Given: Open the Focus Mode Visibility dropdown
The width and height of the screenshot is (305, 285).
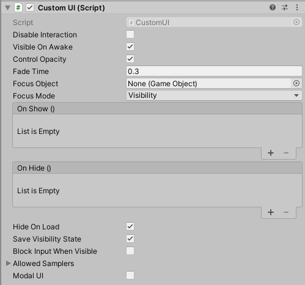Looking at the screenshot, I should coord(214,95).
